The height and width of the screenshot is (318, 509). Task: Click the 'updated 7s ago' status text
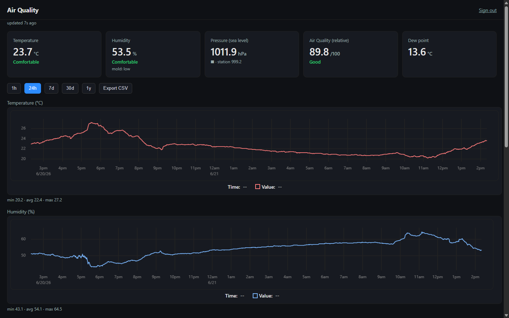pyautogui.click(x=22, y=23)
